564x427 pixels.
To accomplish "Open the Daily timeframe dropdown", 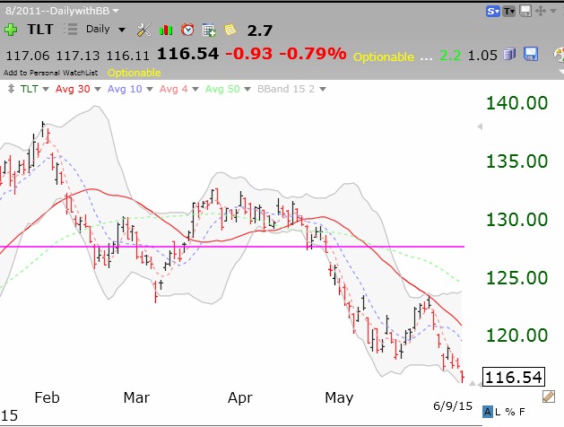I will 122,30.
